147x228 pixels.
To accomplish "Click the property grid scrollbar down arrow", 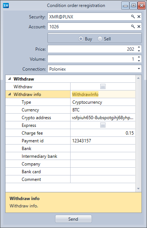I will click(x=138, y=189).
